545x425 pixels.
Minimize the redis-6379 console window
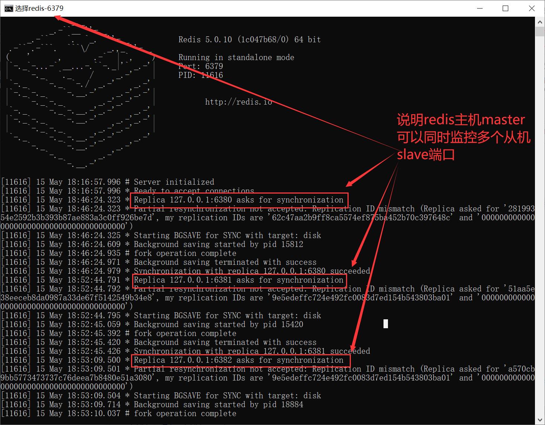[x=480, y=8]
